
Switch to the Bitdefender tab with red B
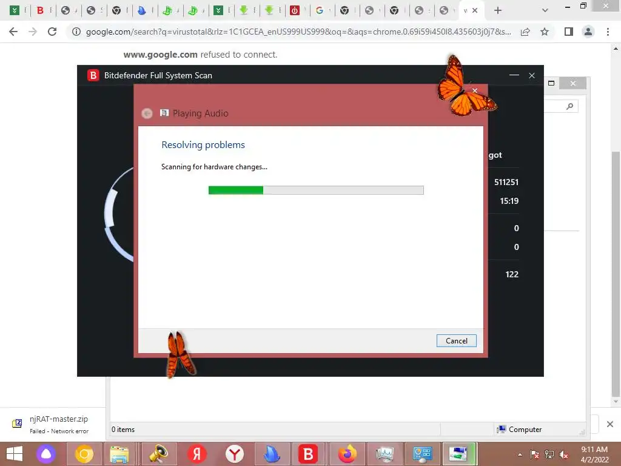[x=40, y=11]
